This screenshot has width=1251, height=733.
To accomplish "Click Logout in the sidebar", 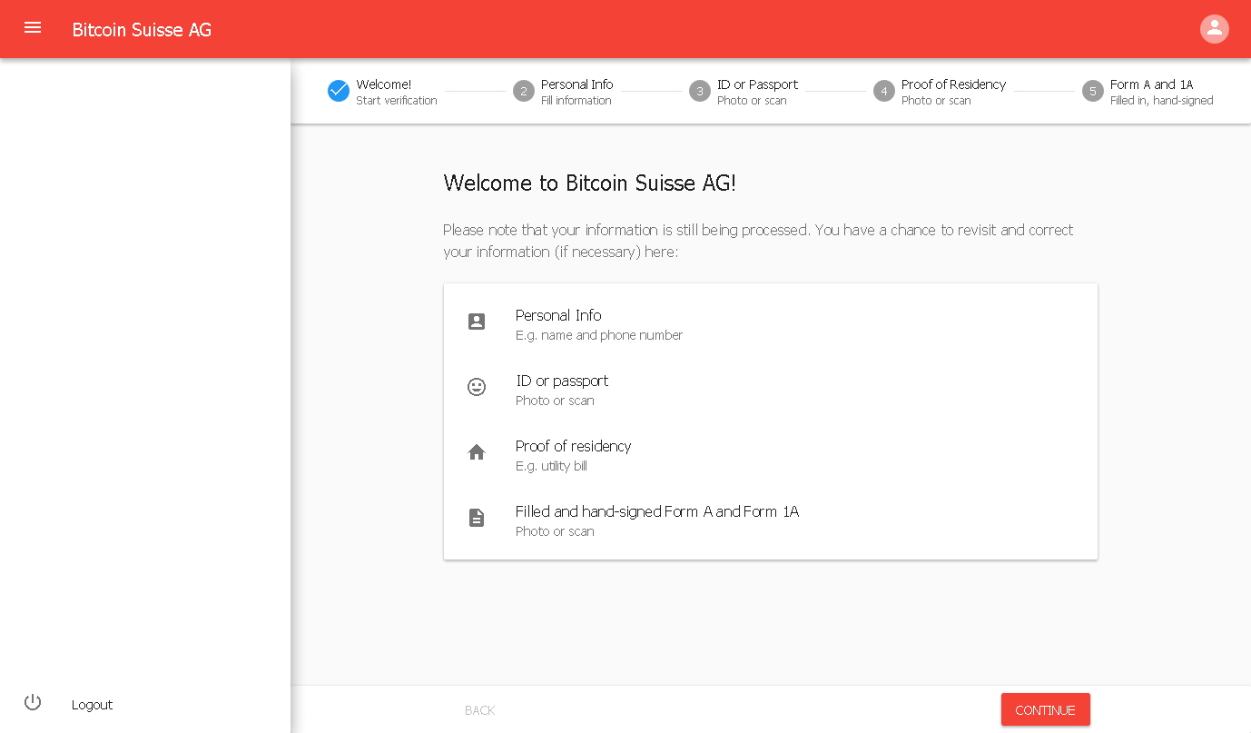I will pyautogui.click(x=92, y=704).
